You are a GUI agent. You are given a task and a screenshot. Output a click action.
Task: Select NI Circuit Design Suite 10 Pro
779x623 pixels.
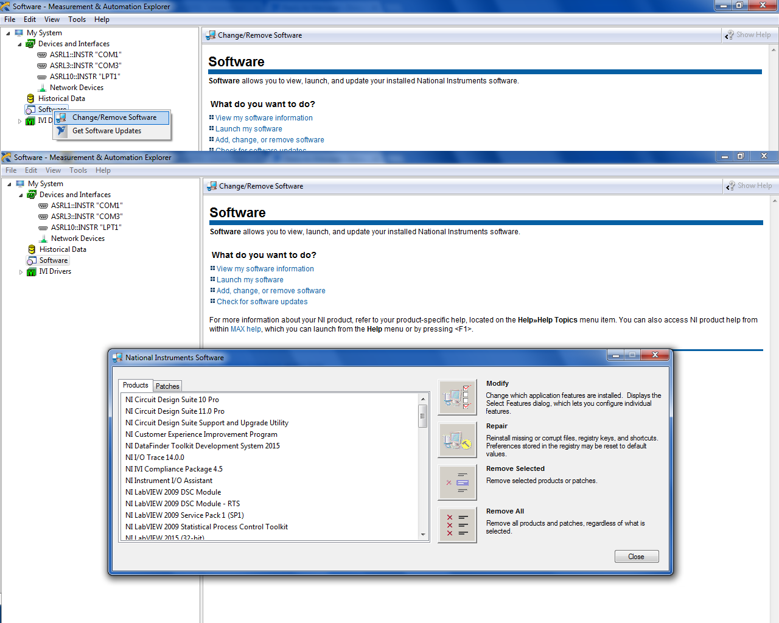click(x=172, y=400)
